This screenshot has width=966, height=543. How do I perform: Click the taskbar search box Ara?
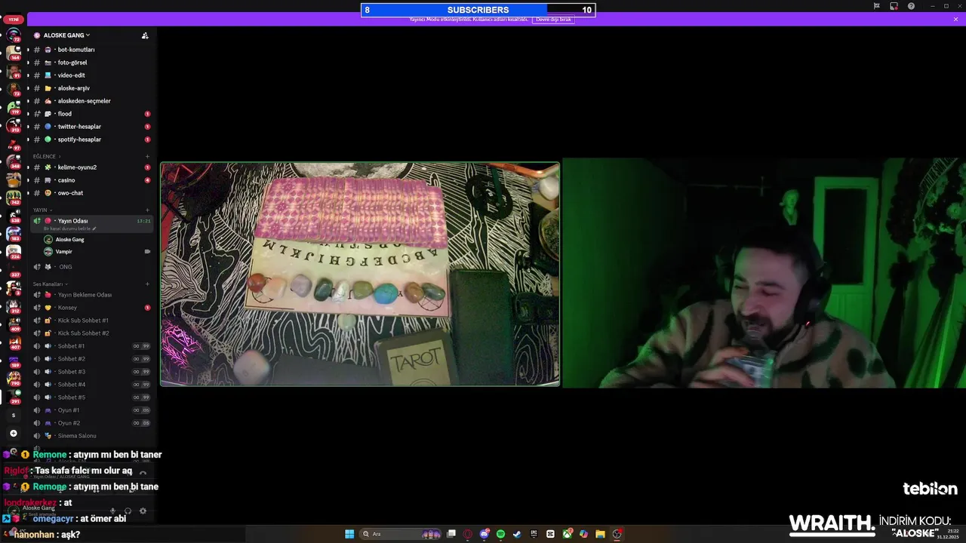(401, 534)
